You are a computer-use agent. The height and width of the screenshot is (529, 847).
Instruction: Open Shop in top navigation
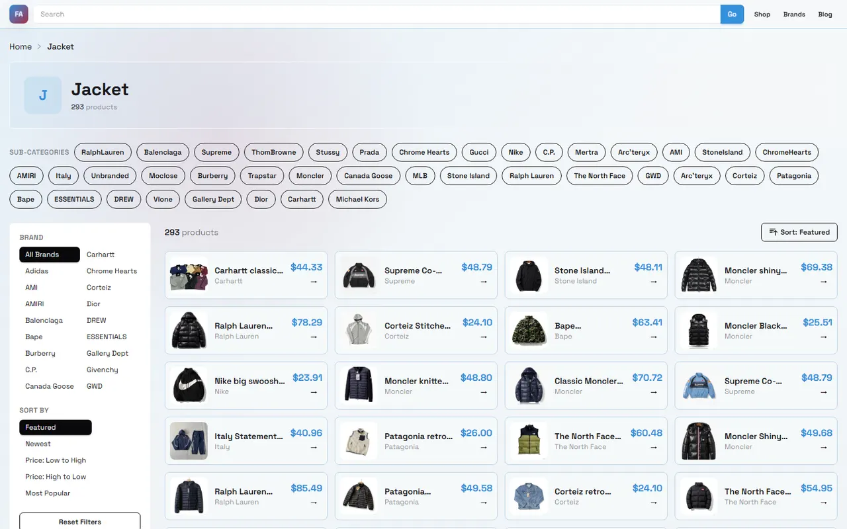762,14
